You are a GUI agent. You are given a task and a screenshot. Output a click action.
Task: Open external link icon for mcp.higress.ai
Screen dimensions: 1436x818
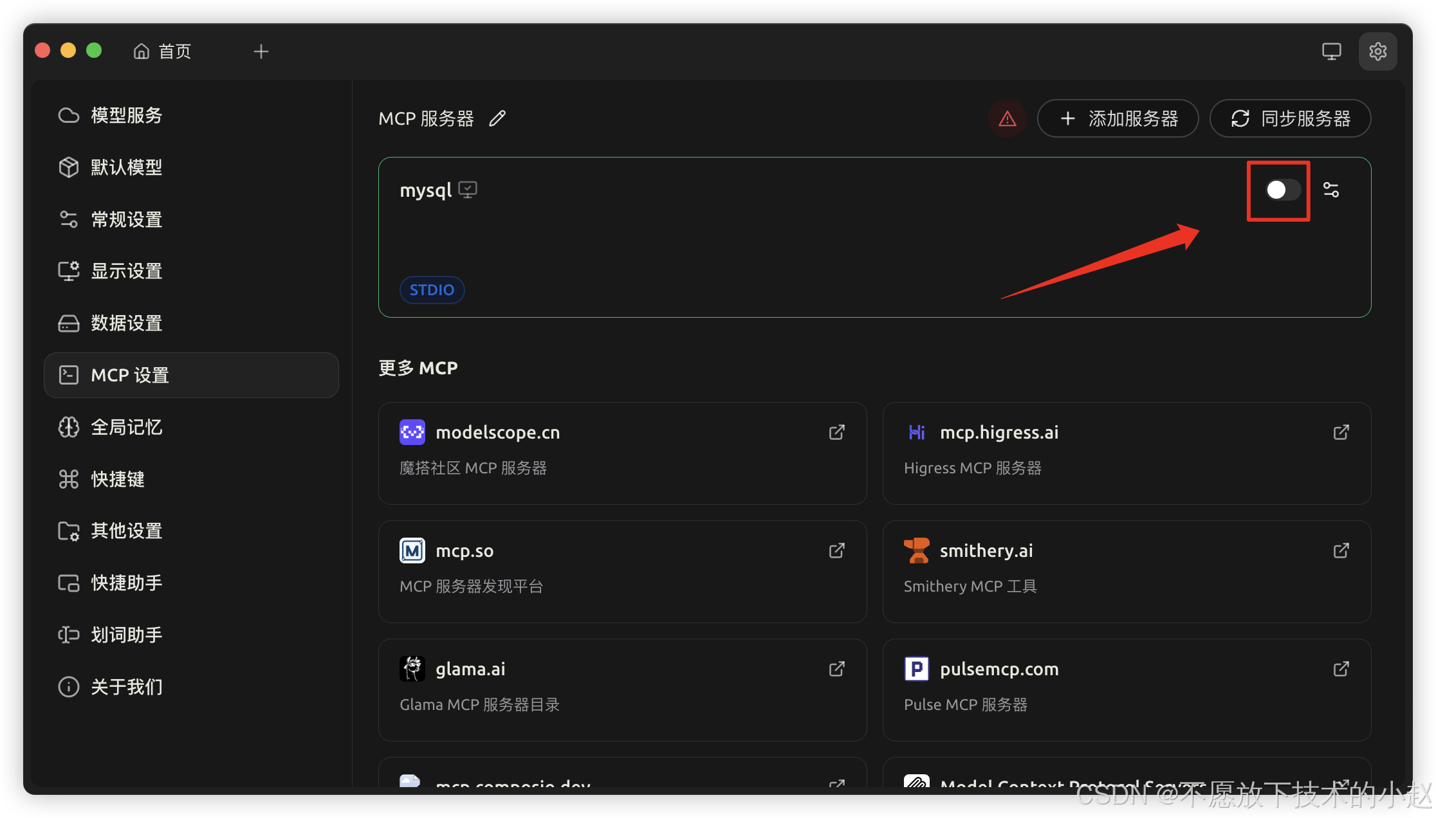point(1341,432)
